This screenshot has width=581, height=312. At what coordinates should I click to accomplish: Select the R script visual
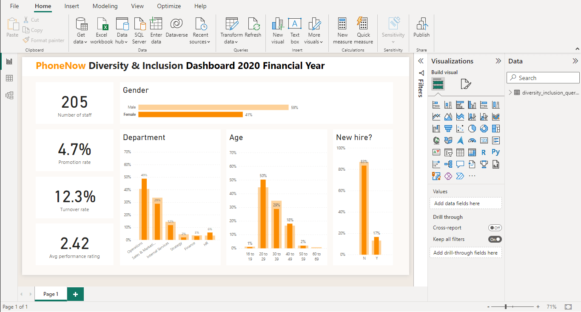484,152
